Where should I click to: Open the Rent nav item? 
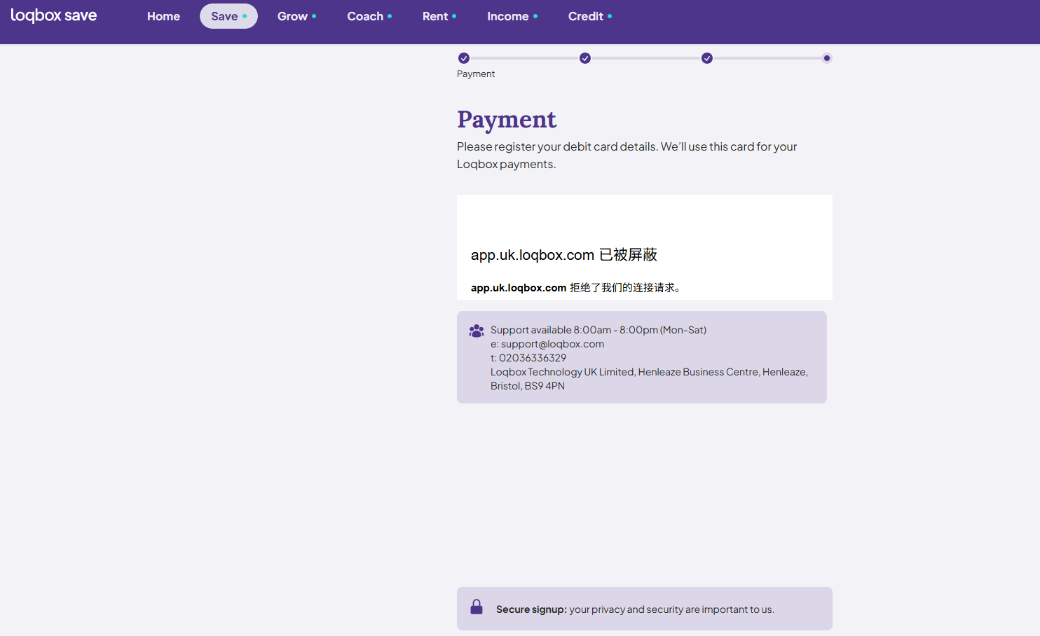tap(439, 16)
